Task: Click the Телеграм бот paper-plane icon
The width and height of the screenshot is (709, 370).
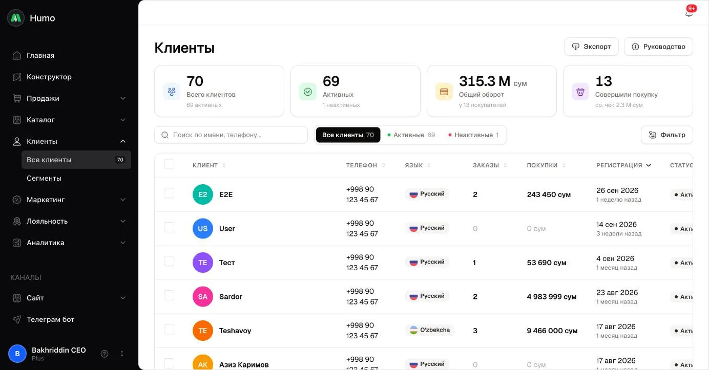Action: (x=17, y=319)
